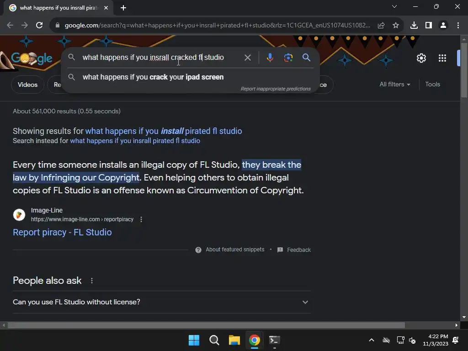Go back to the previous page

point(10,26)
